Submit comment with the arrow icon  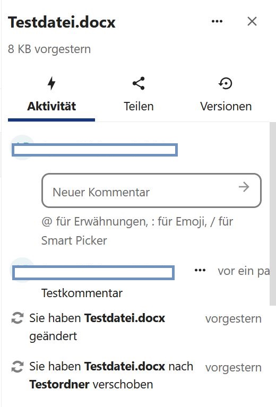(x=244, y=187)
